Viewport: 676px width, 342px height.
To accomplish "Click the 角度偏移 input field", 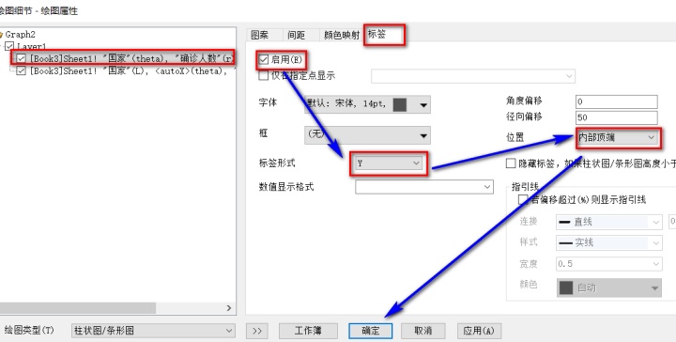I will [x=617, y=101].
